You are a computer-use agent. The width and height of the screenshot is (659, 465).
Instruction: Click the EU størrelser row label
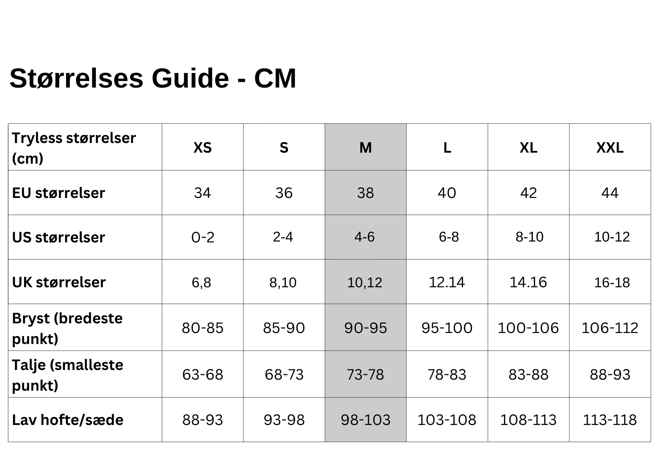click(58, 193)
